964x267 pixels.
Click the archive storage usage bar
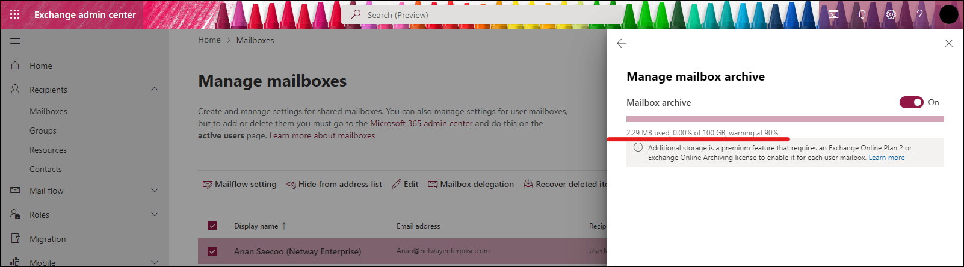coord(785,119)
